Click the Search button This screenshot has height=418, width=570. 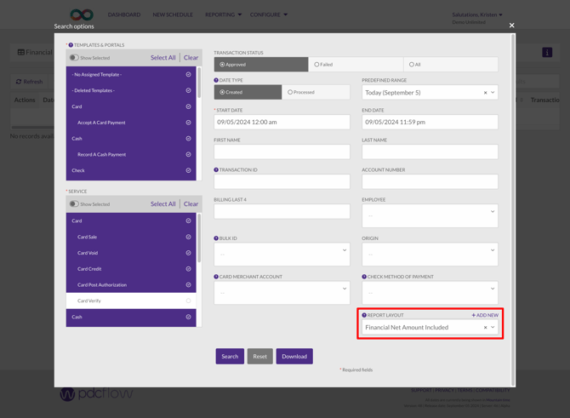coord(230,356)
